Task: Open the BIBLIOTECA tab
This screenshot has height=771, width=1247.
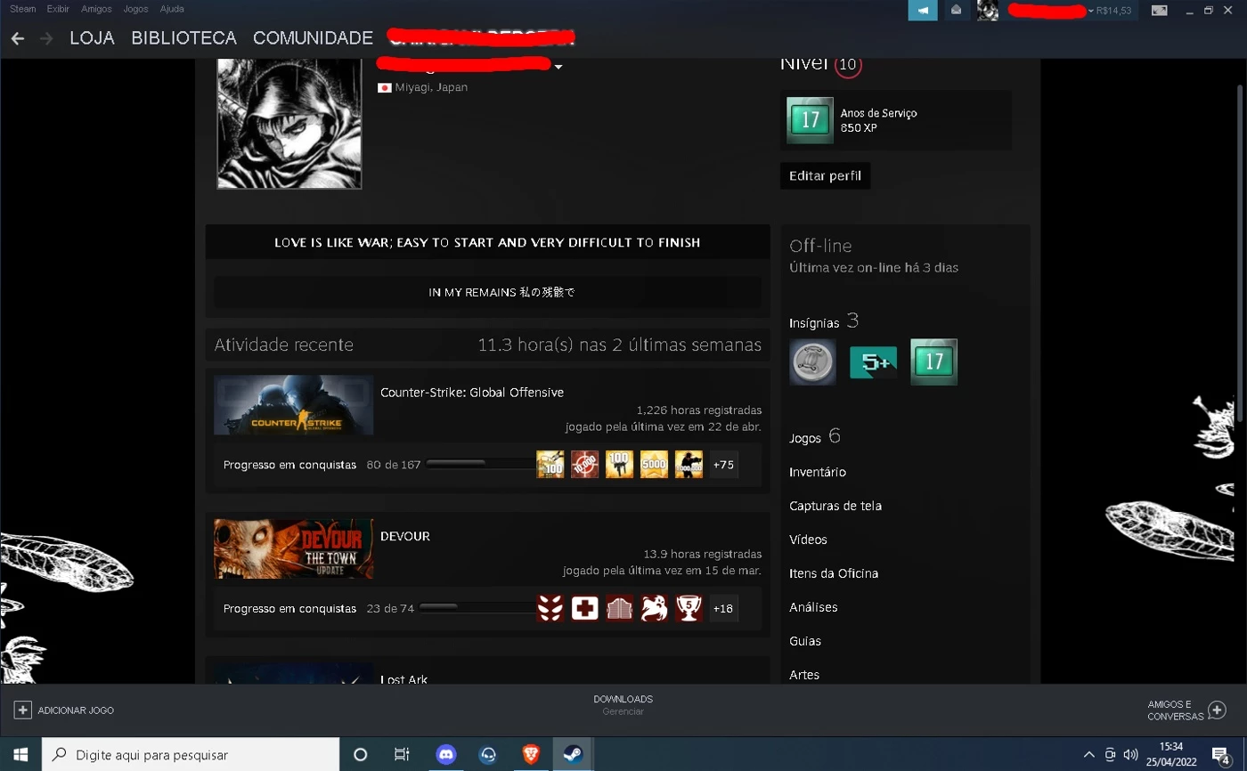Action: pos(183,38)
